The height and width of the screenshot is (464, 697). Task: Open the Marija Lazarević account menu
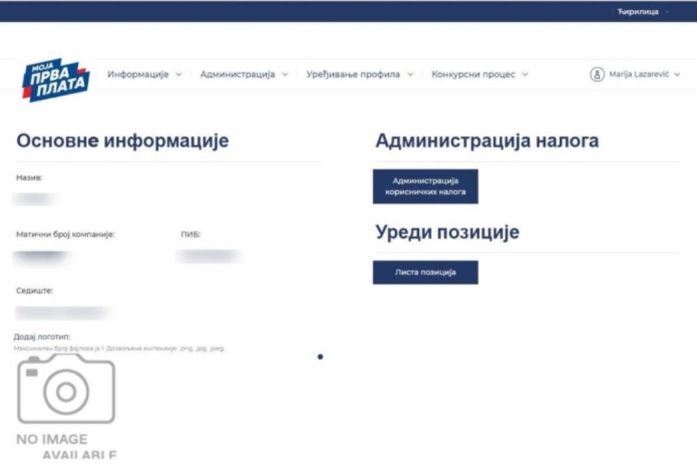coord(638,72)
